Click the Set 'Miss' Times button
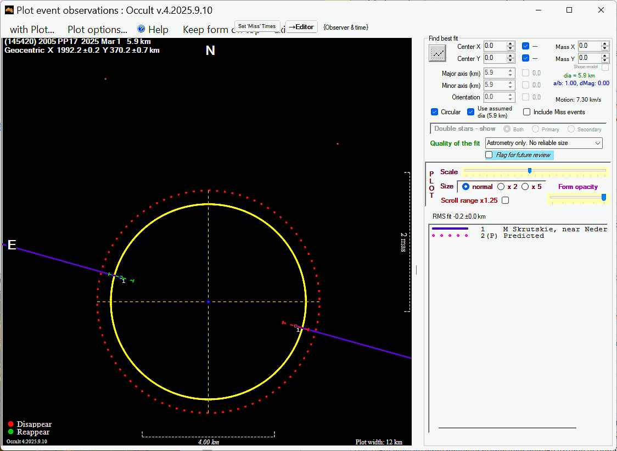This screenshot has height=451, width=617. click(257, 26)
